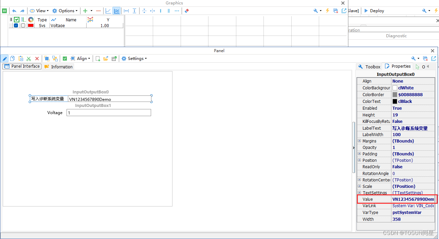Open wrench dropdown in Panel window header
Screen dimensions: 439x239
415,59
